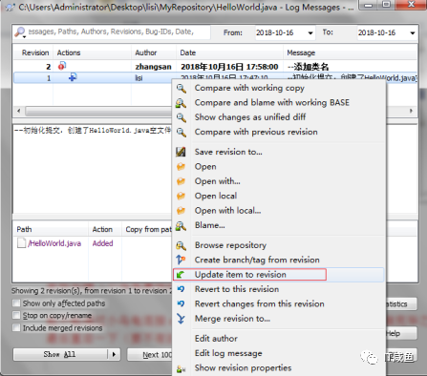The height and width of the screenshot is (376, 427).
Task: Click the icon beside Show changes as unified diff
Action: [181, 117]
